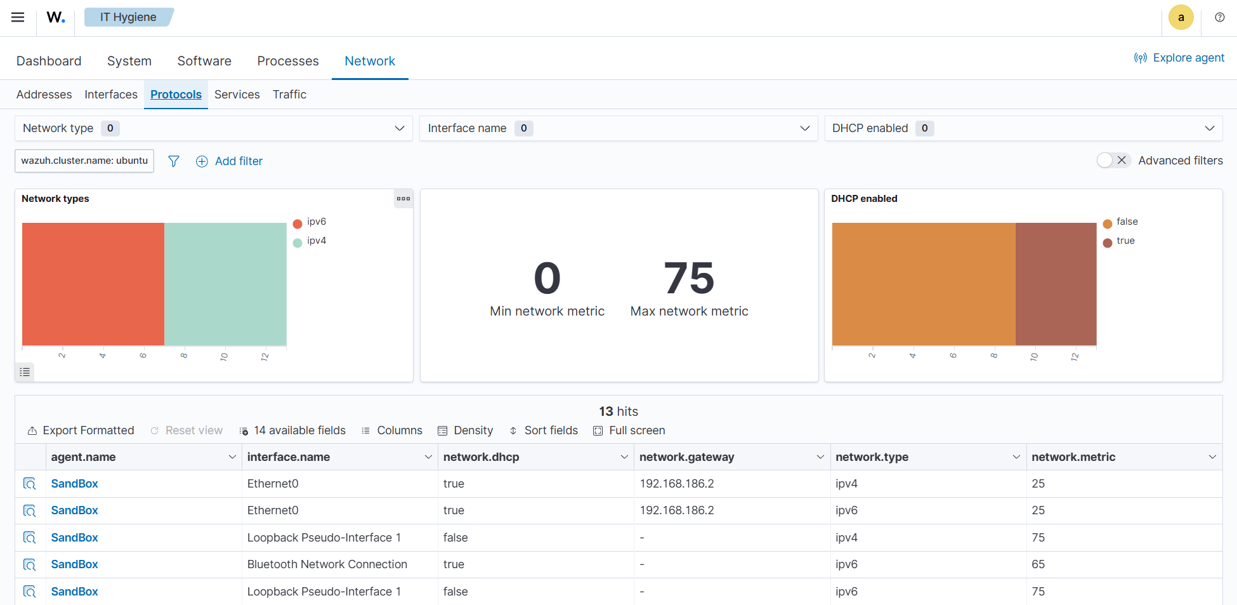This screenshot has height=605, width=1237.
Task: Click the filter funnel icon
Action: [x=173, y=161]
